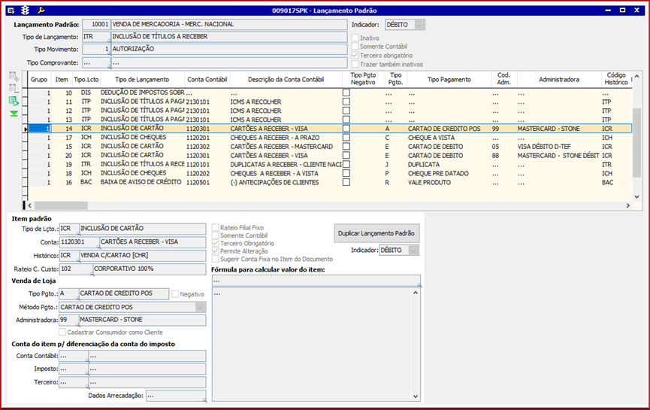Click the Administradora column header
Screen dimensions: 650x410
click(x=558, y=79)
